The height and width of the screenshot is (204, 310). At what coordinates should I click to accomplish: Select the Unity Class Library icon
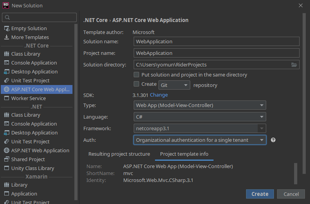7,168
